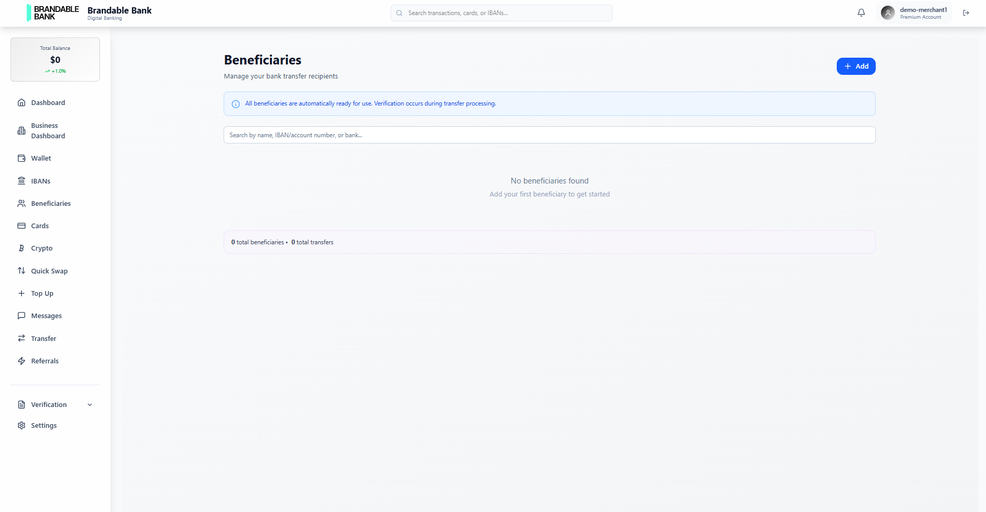Go to the Dashboard section
The image size is (986, 512).
tap(48, 102)
